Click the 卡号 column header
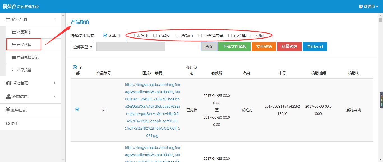The width and height of the screenshot is (383, 162). 282,73
